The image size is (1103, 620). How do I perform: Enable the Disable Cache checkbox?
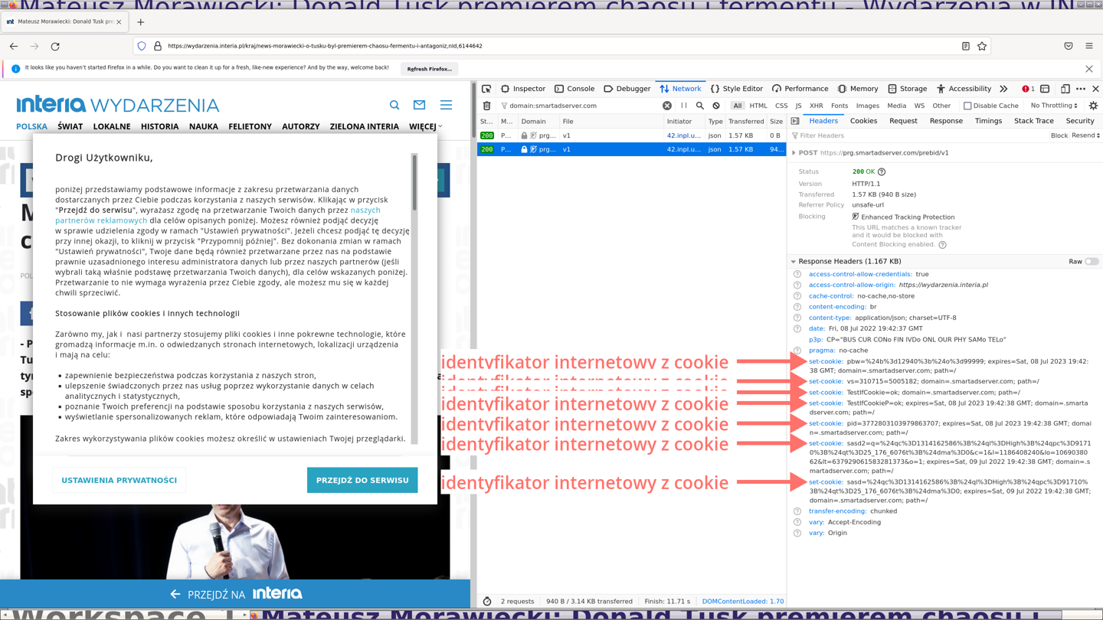tap(967, 106)
